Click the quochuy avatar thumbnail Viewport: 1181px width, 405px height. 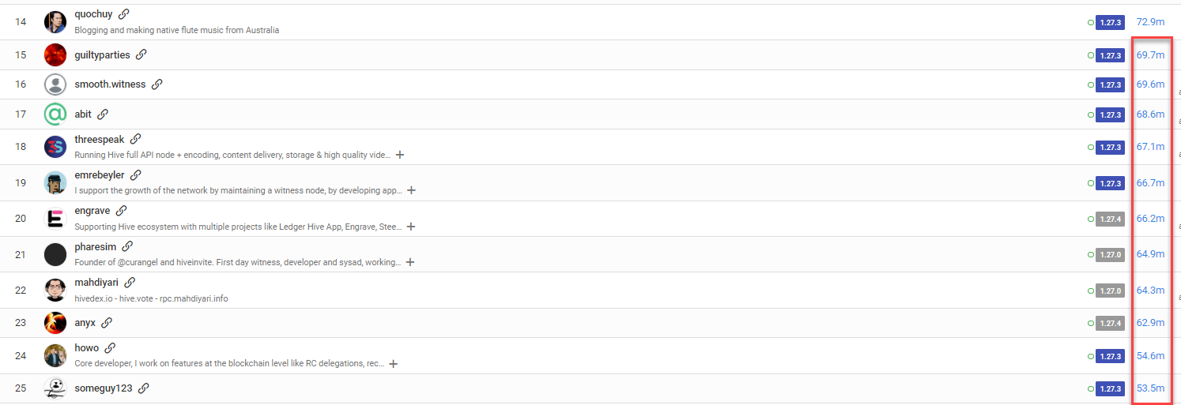coord(55,22)
